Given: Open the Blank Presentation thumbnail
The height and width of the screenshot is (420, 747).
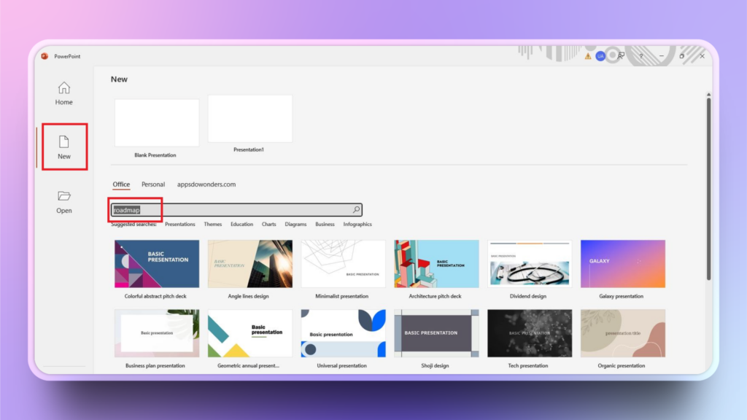Looking at the screenshot, I should pos(156,123).
